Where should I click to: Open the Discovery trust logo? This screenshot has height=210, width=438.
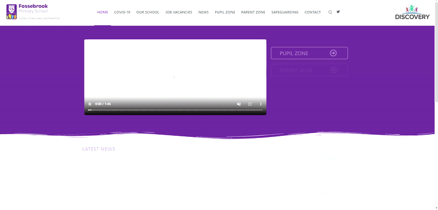point(412,12)
